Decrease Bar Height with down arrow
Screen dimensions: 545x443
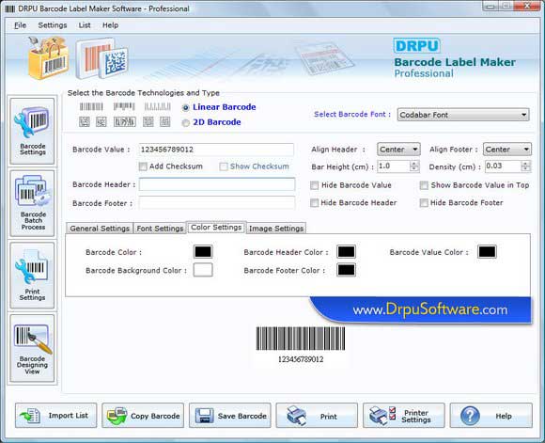[414, 169]
